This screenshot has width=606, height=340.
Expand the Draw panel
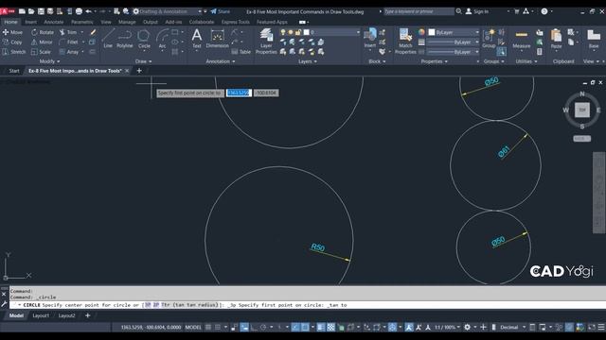click(x=143, y=61)
